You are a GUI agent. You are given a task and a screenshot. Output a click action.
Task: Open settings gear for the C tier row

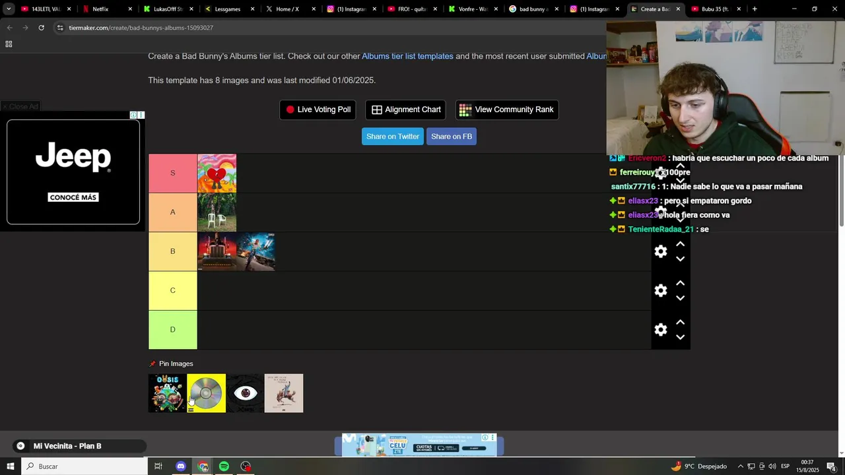coord(661,290)
